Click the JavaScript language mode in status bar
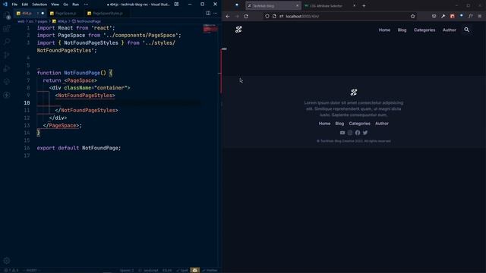Image resolution: width=486 pixels, height=273 pixels. pyautogui.click(x=149, y=270)
